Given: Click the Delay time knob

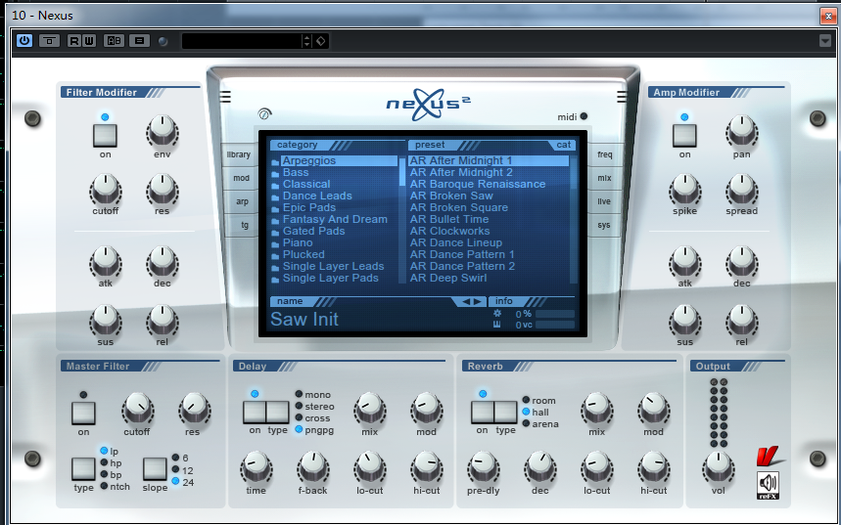Looking at the screenshot, I should click(256, 467).
